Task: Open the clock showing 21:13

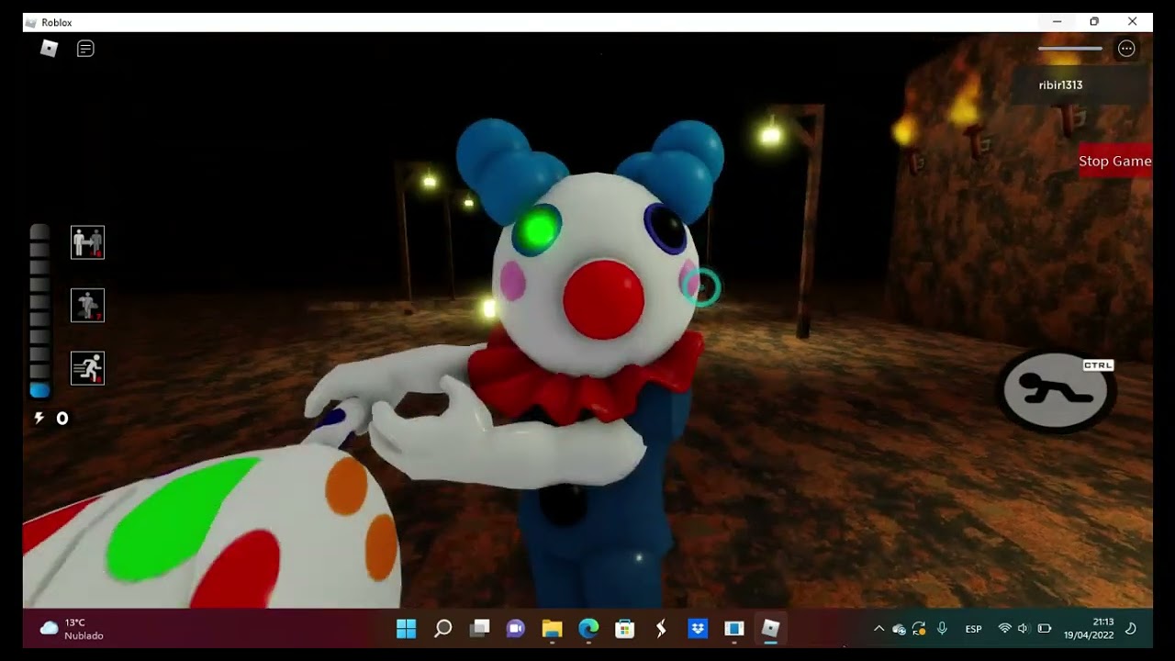Action: pyautogui.click(x=1089, y=629)
